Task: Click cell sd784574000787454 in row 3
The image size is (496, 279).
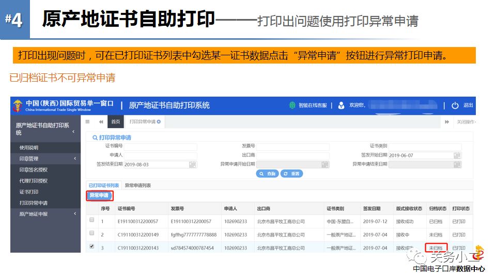Action: coord(192,248)
